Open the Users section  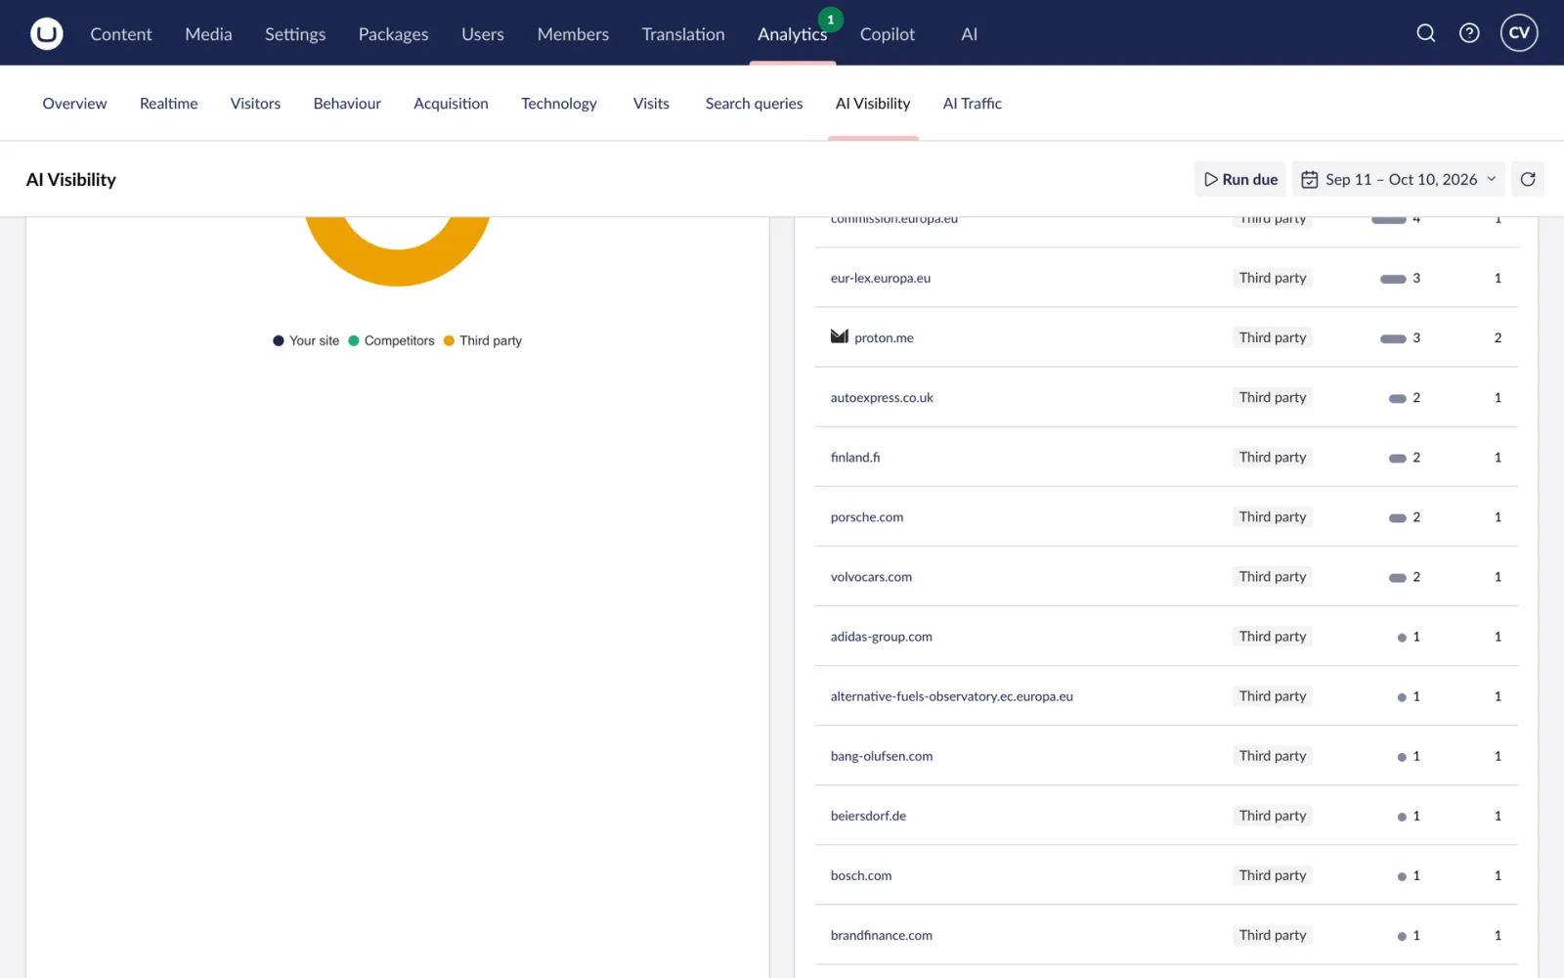[483, 34]
